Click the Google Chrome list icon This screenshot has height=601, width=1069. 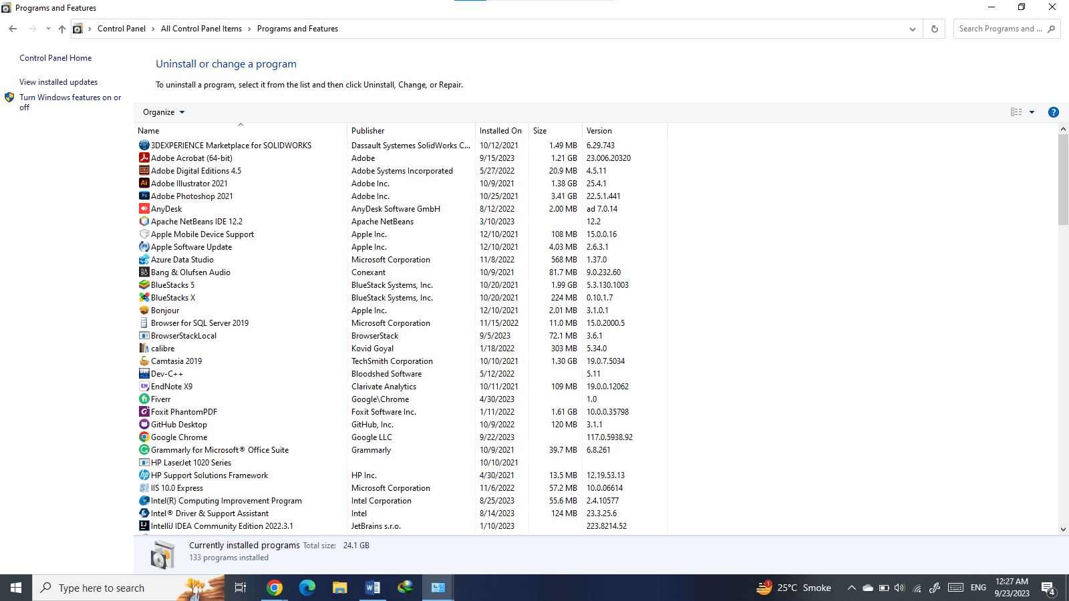point(144,437)
